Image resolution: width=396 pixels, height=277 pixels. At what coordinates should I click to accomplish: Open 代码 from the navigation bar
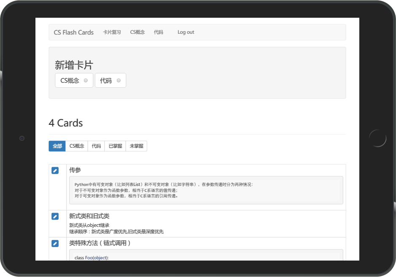pyautogui.click(x=158, y=32)
